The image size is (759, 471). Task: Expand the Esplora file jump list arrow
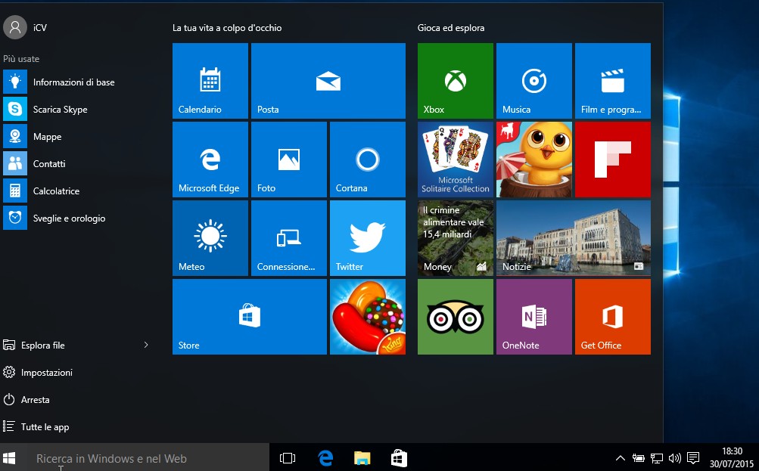pos(146,345)
